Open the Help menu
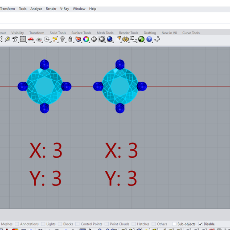Image resolution: width=230 pixels, height=230 pixels. pos(93,9)
